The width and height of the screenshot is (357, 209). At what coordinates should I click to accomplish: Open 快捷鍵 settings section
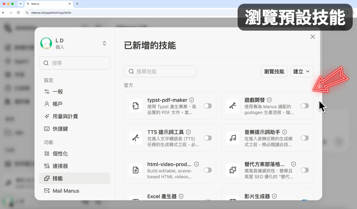[x=74, y=129]
